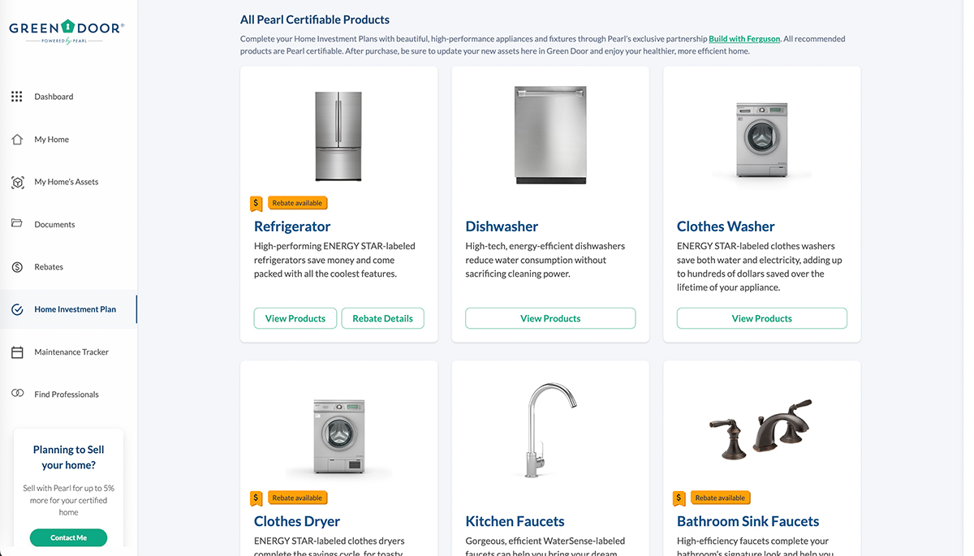Click the 'Rebate available' badge on Clothes Dryer

pos(297,498)
